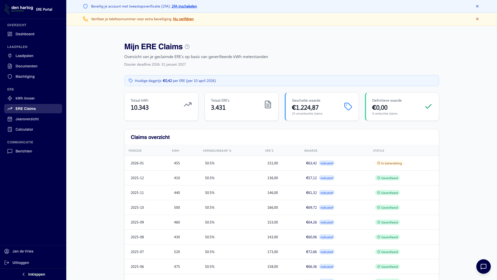Click the Jaaroverzicht calendar icon
The image size is (497, 280).
click(10, 119)
